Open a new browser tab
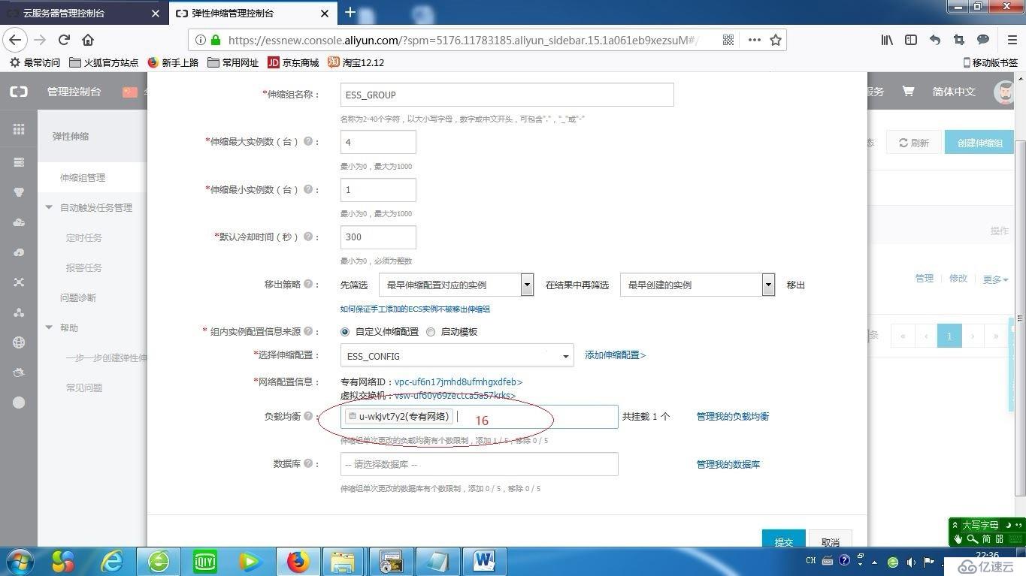The width and height of the screenshot is (1026, 576). coord(350,12)
